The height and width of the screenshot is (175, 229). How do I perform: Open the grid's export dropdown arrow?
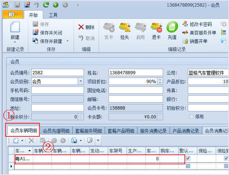(x=80, y=140)
